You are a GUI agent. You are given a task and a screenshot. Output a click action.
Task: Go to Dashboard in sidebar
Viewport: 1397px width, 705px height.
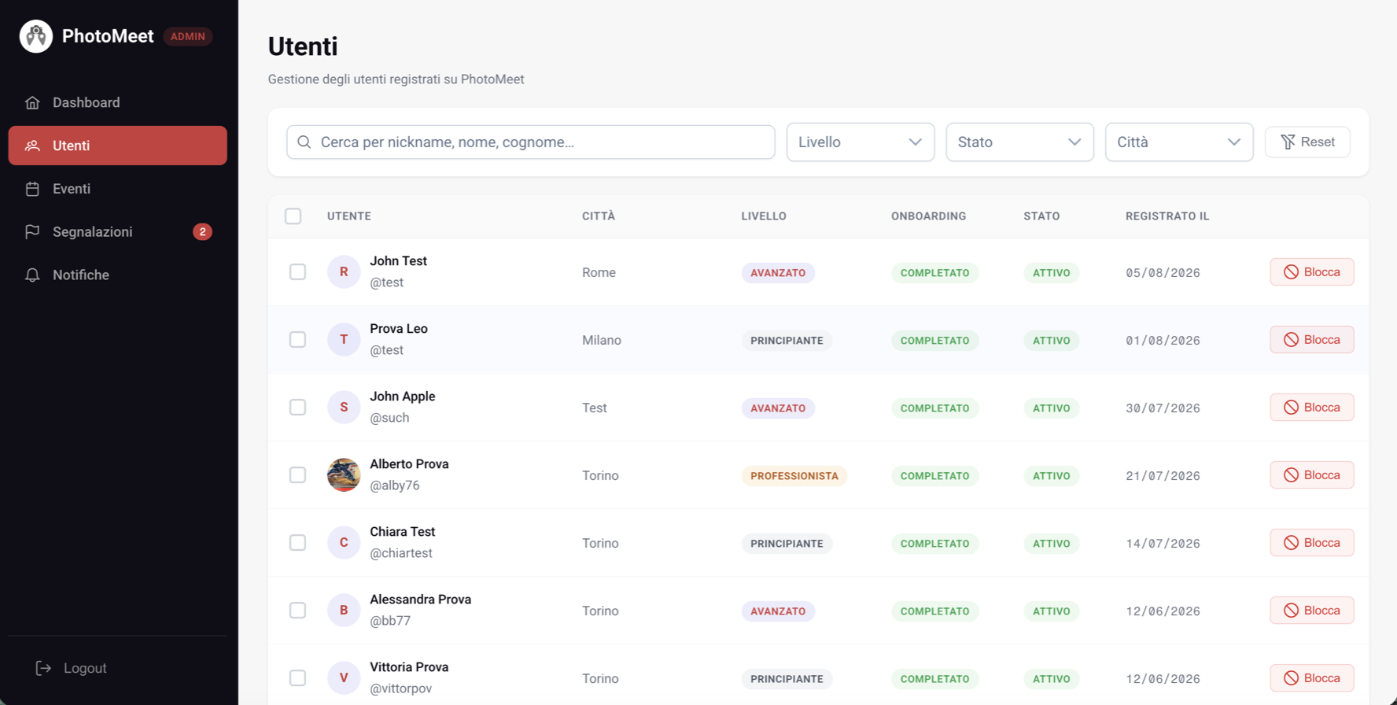coord(118,102)
